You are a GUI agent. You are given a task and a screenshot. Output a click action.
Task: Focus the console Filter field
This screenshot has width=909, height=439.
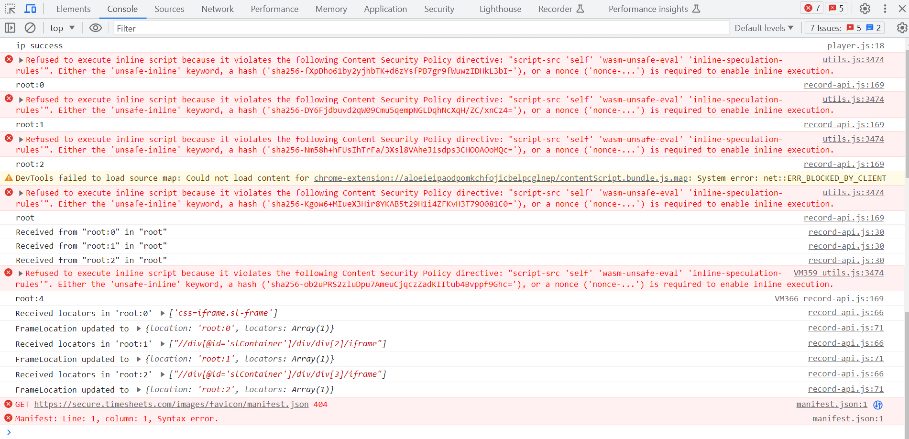[421, 28]
